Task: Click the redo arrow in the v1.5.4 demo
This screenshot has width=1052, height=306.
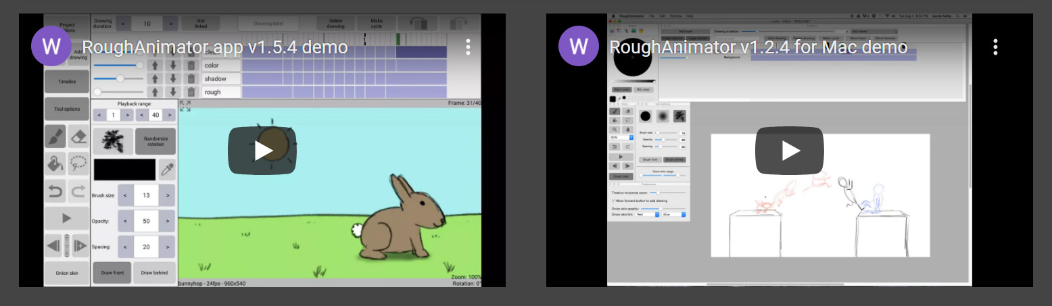Action: pos(78,191)
